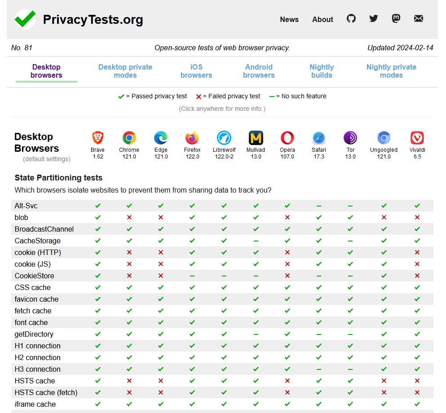
Task: Switch to Nightly builds tab
Action: (x=322, y=71)
